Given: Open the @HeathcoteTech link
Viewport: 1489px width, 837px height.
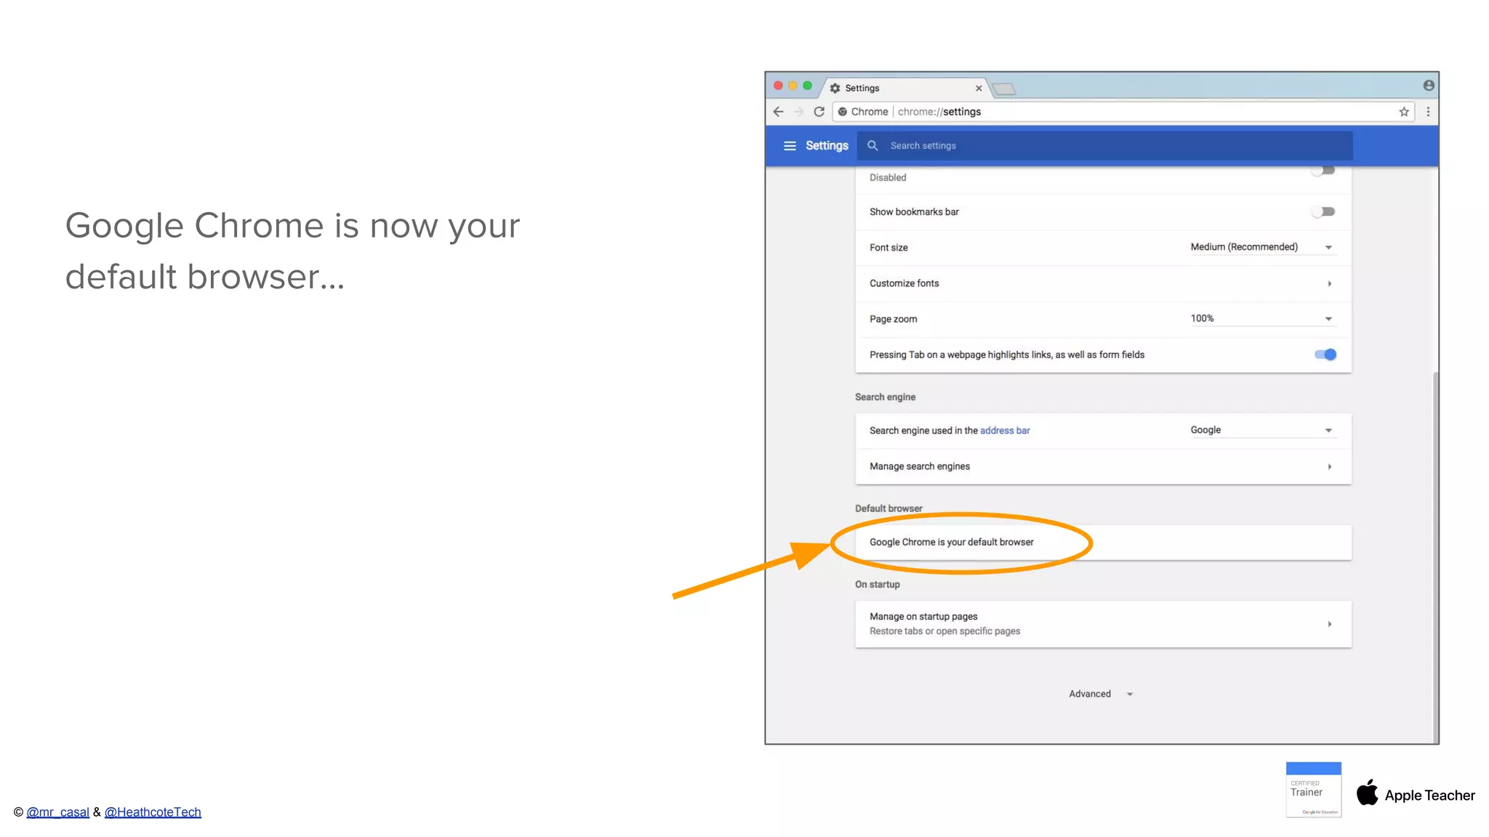Looking at the screenshot, I should point(153,812).
